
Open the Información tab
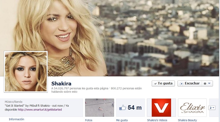point(16,119)
